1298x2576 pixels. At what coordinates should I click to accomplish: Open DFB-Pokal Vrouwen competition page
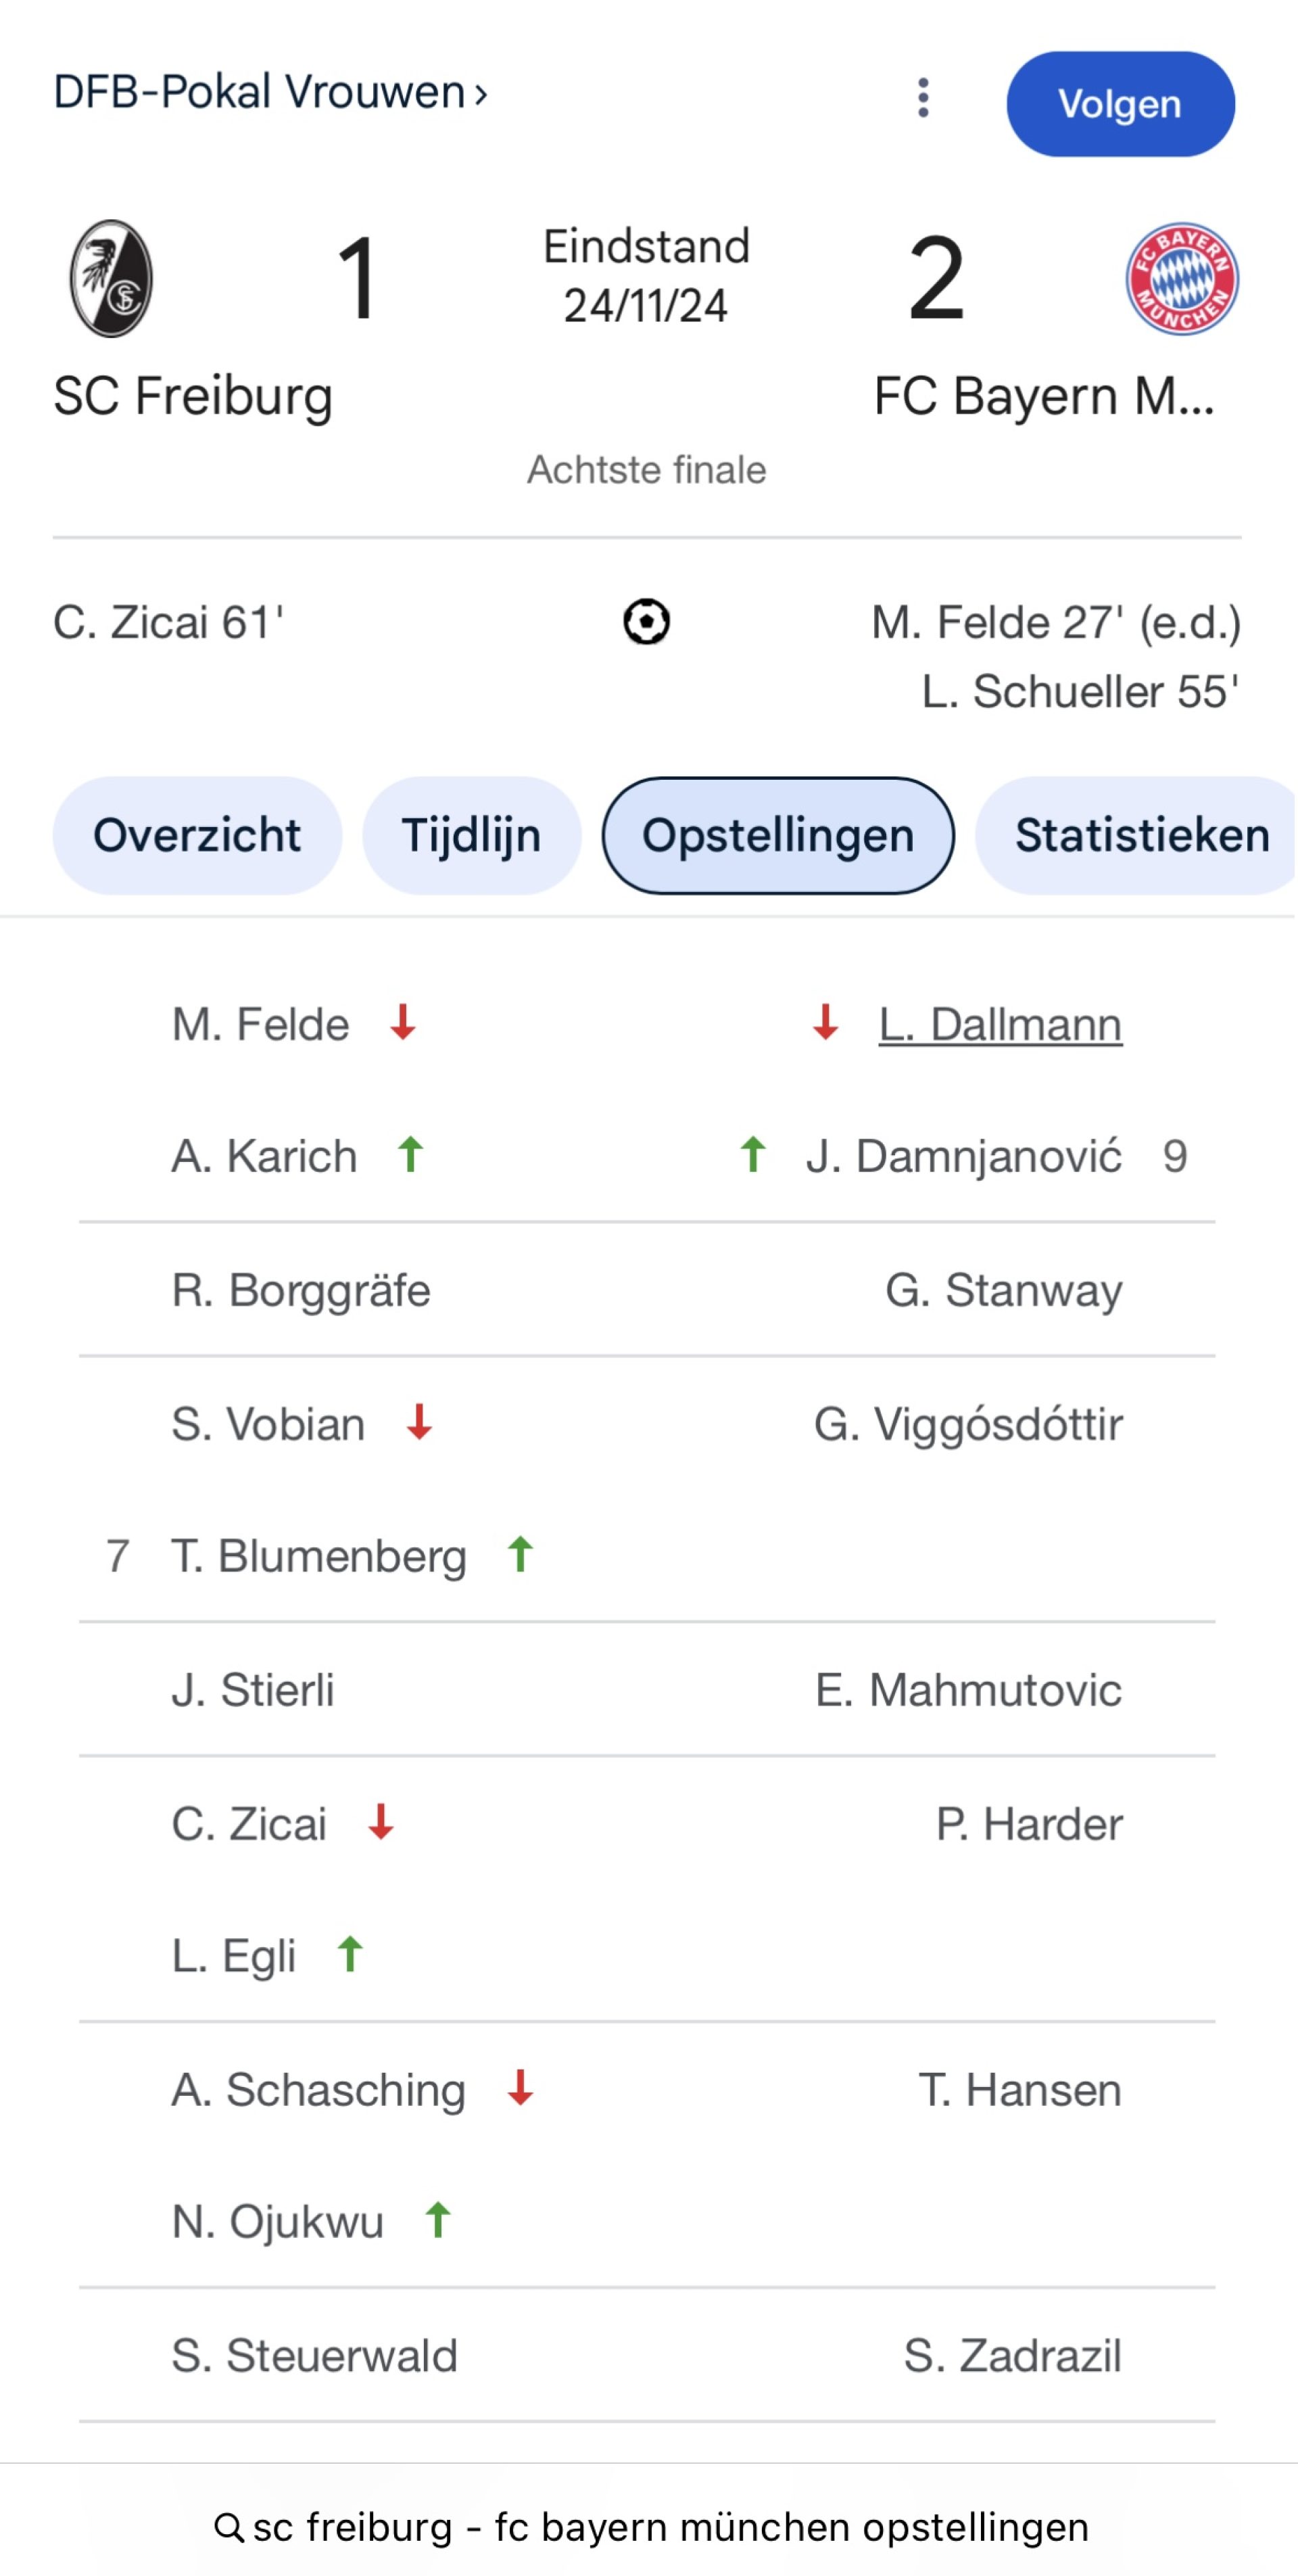[270, 93]
